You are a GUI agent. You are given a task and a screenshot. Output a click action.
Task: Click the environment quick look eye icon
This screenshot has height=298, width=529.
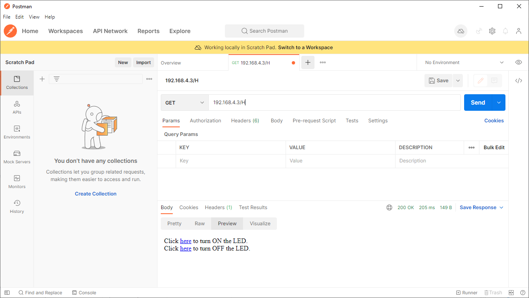[519, 62]
